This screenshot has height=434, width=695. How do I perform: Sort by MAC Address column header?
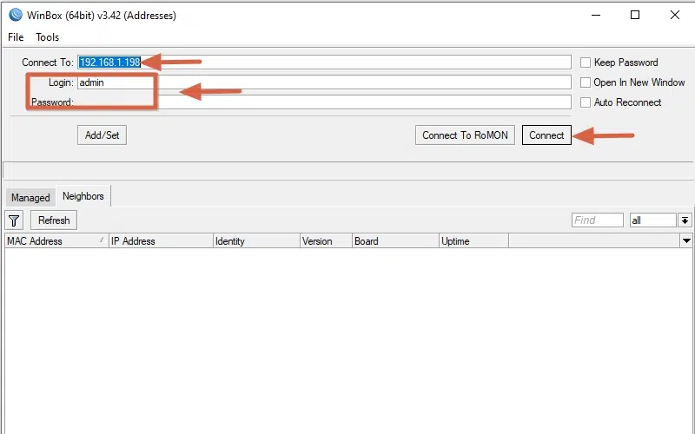(56, 241)
